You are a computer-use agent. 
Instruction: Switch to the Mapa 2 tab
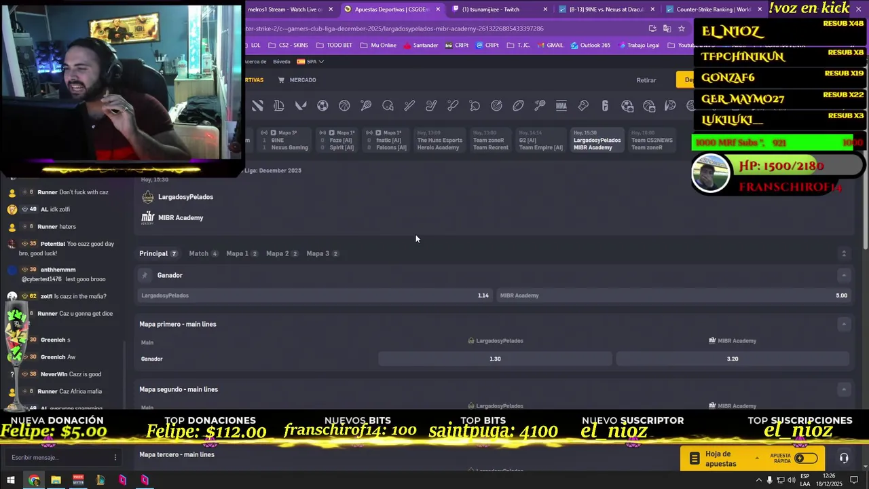[x=282, y=253]
